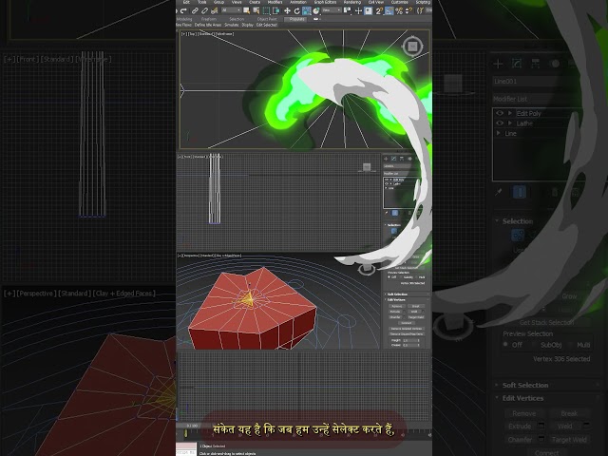Open the Modifiers menu
608x456 pixels.
[x=275, y=2]
